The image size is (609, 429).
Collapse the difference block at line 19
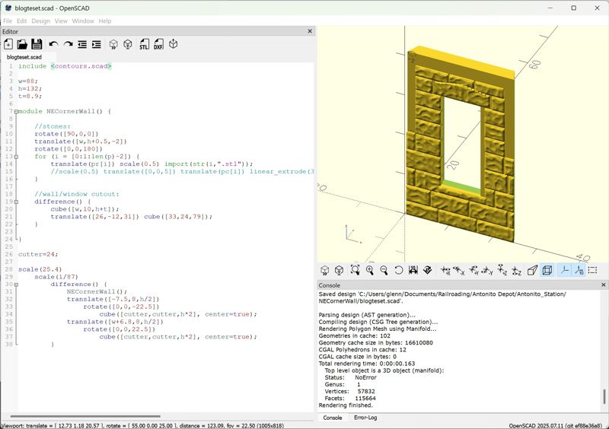click(x=16, y=202)
